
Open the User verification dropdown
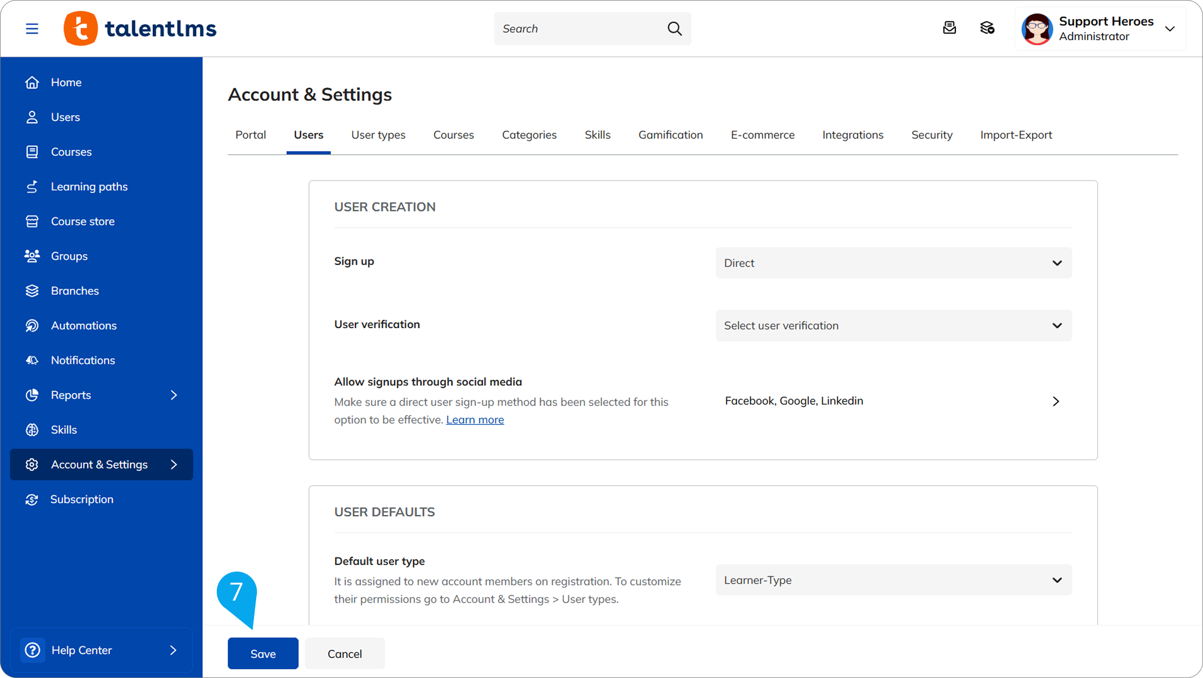893,326
